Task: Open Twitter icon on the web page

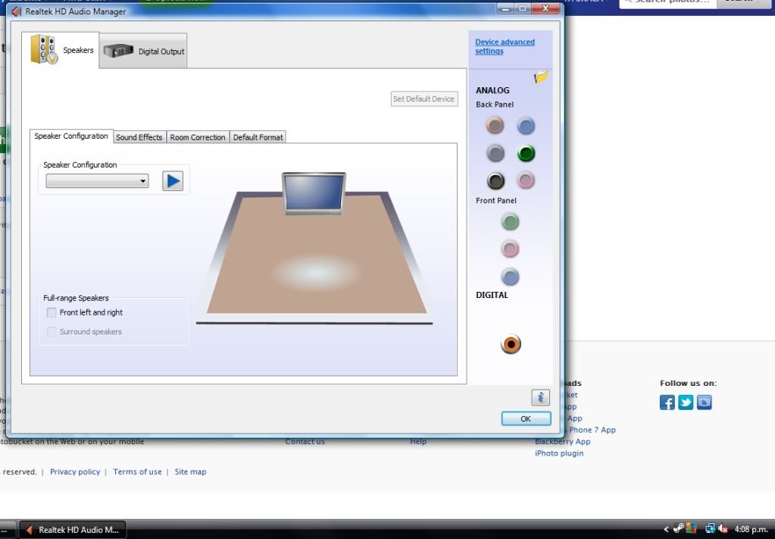Action: (686, 403)
